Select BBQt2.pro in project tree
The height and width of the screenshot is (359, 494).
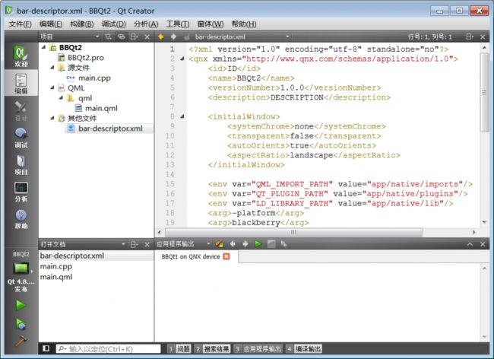pos(85,57)
